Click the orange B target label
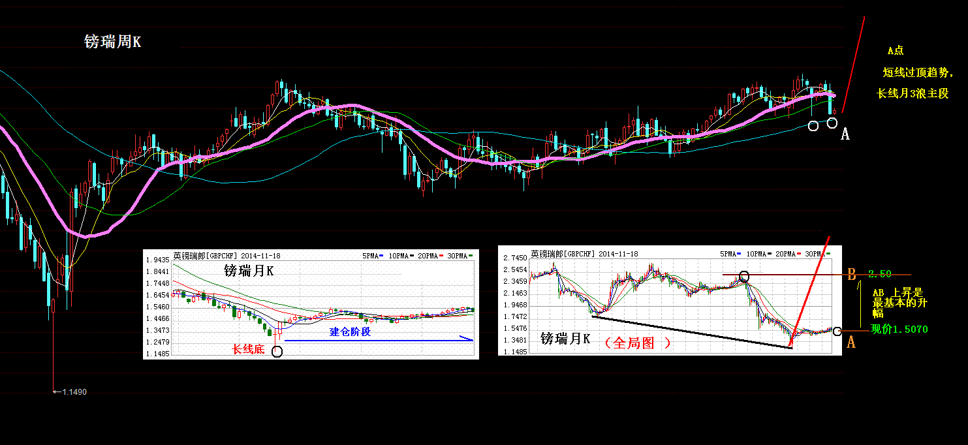Image resolution: width=968 pixels, height=445 pixels. pos(851,275)
